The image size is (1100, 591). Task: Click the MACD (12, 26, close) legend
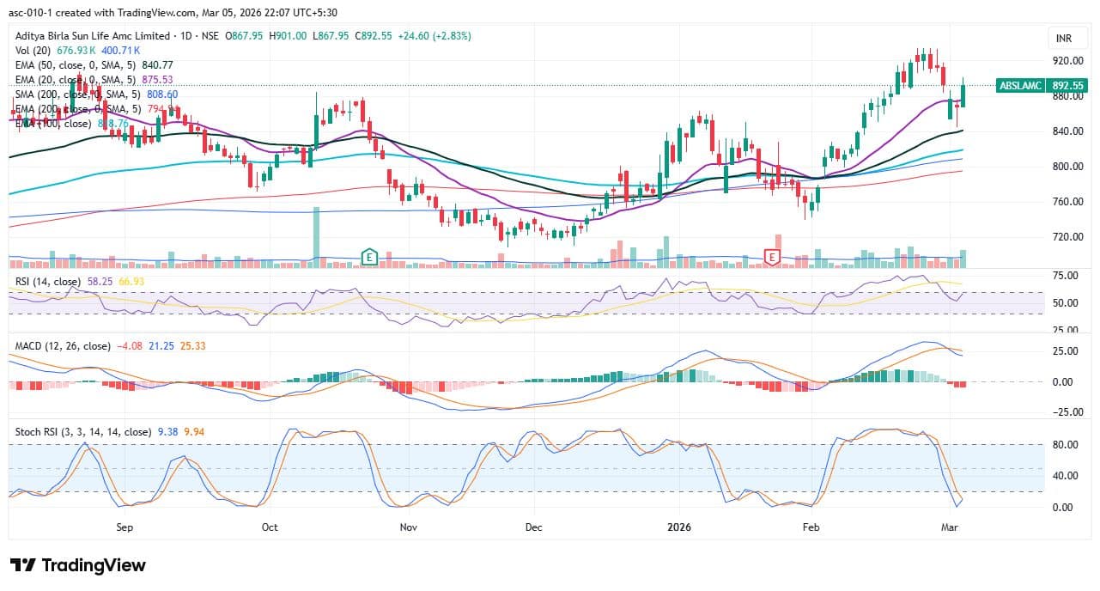pyautogui.click(x=63, y=346)
